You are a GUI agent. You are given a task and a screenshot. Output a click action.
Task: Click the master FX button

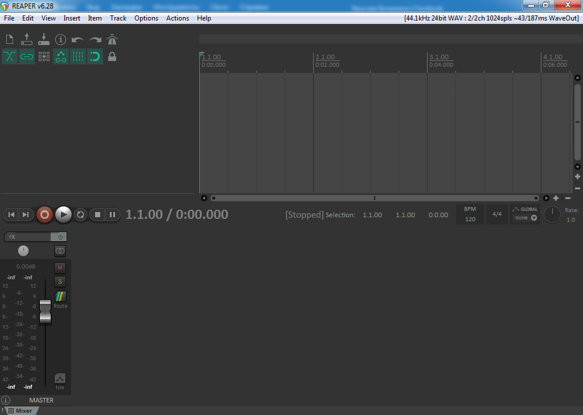pos(27,237)
